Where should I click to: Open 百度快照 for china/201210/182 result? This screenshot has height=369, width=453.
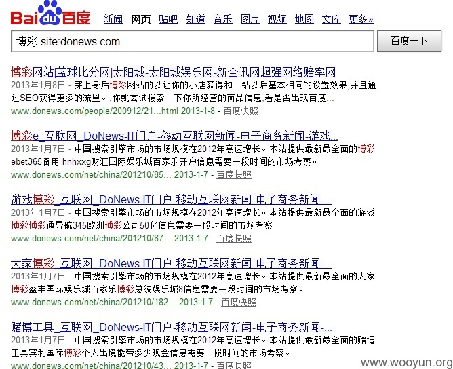(x=239, y=303)
